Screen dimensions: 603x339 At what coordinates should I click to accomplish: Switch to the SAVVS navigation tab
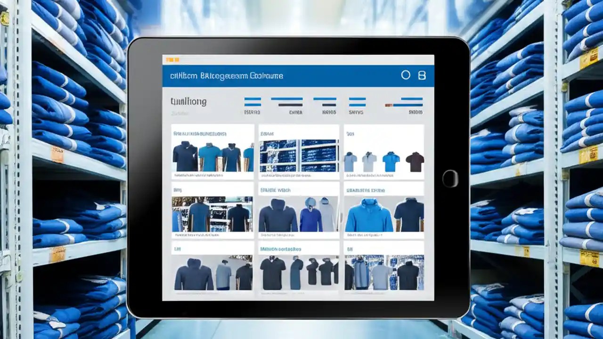click(x=357, y=112)
